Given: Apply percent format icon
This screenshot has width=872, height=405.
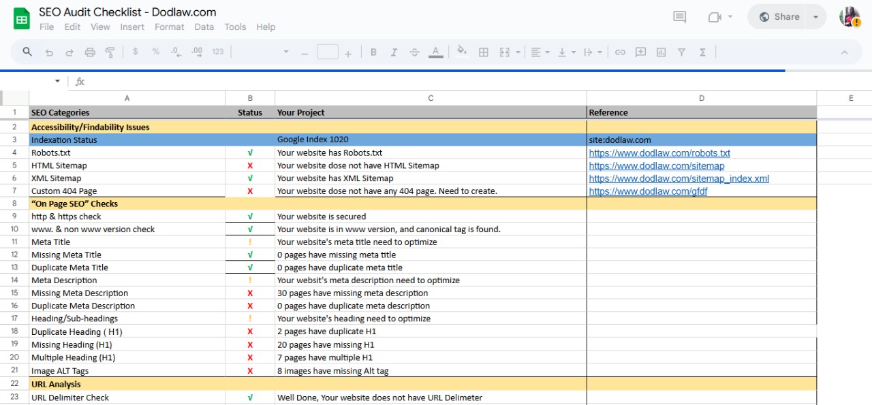Looking at the screenshot, I should click(x=155, y=52).
